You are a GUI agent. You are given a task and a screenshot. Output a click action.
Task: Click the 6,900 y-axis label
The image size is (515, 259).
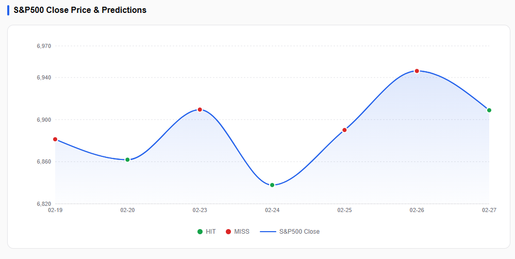pyautogui.click(x=44, y=120)
